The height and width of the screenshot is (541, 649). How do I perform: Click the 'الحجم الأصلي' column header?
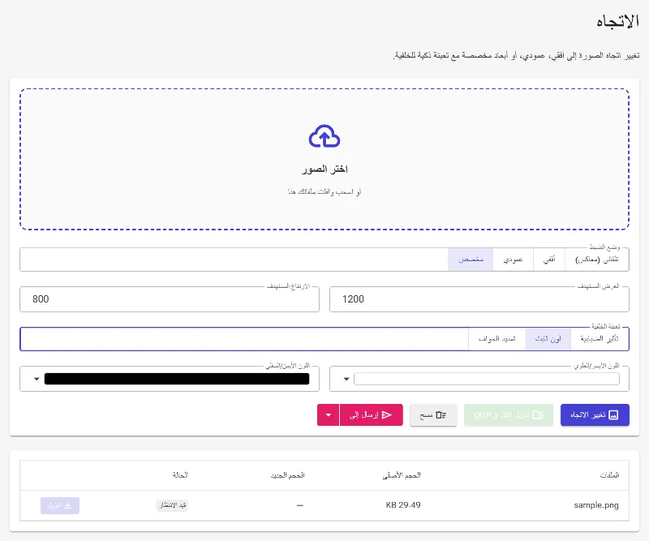(402, 475)
